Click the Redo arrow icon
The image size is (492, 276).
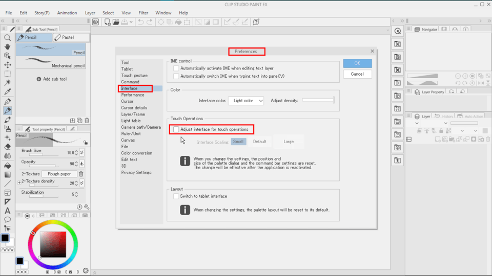(149, 22)
